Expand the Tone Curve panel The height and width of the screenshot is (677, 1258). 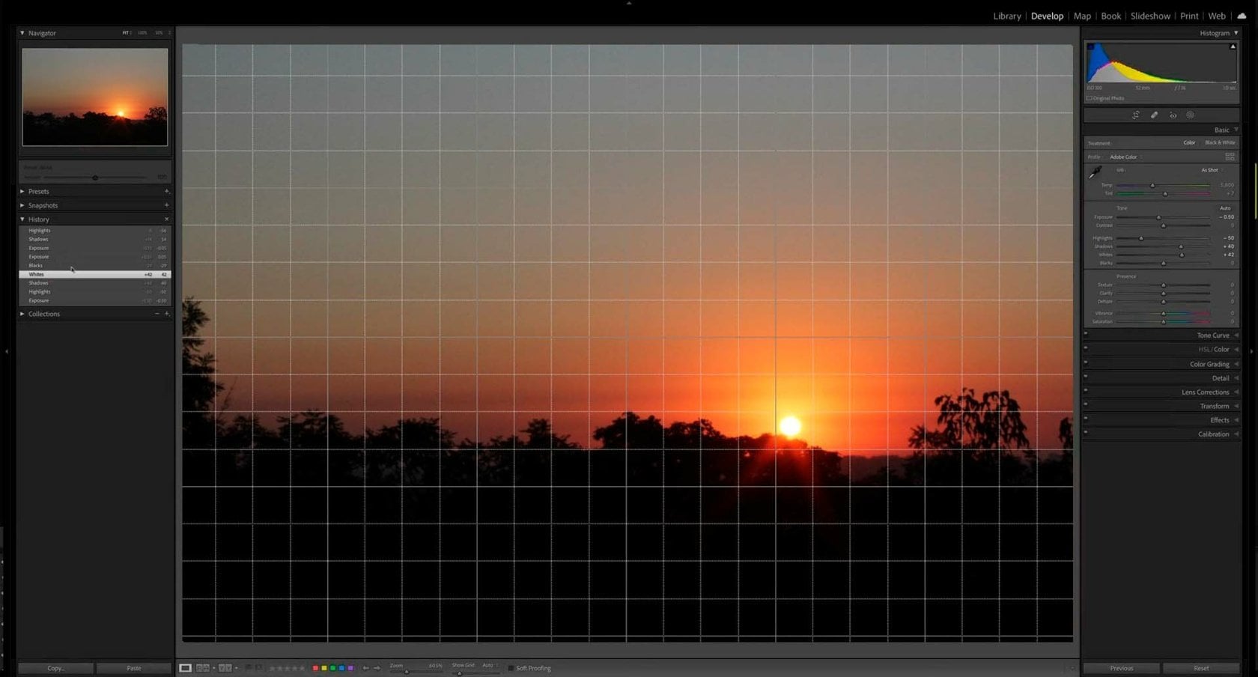coord(1212,335)
